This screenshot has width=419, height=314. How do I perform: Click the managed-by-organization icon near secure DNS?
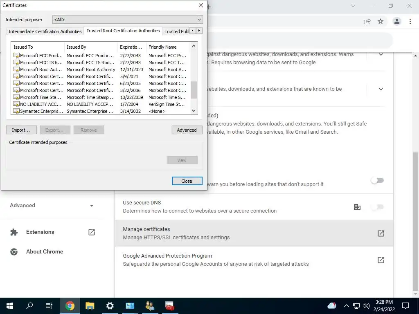tap(357, 207)
